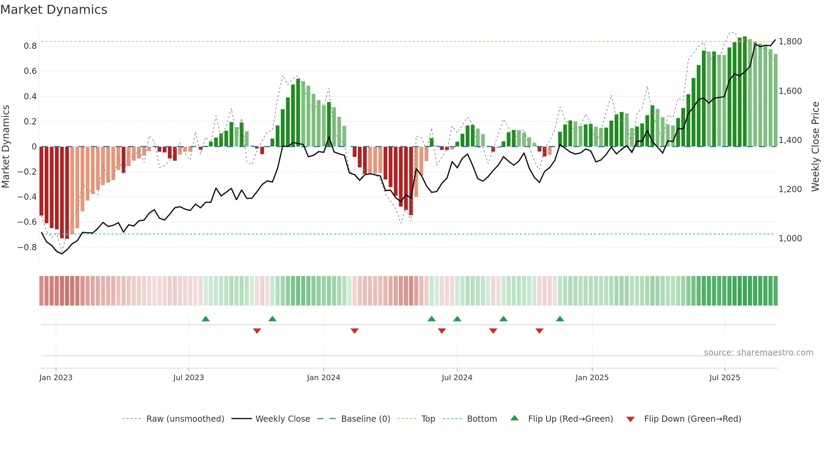
Task: Toggle the Raw (unsmoothed) legend entry
Action: (173, 419)
